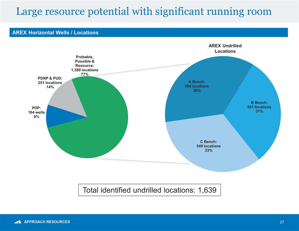
Task: Click the B Bench 501 locations label
Action: tap(259, 107)
